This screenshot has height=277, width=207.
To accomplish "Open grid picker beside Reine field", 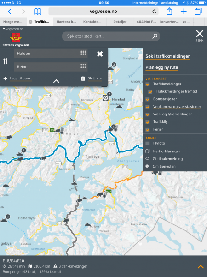I will (x=83, y=66).
